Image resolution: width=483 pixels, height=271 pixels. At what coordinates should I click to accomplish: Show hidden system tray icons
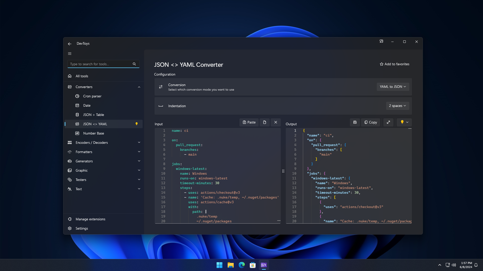(x=440, y=265)
